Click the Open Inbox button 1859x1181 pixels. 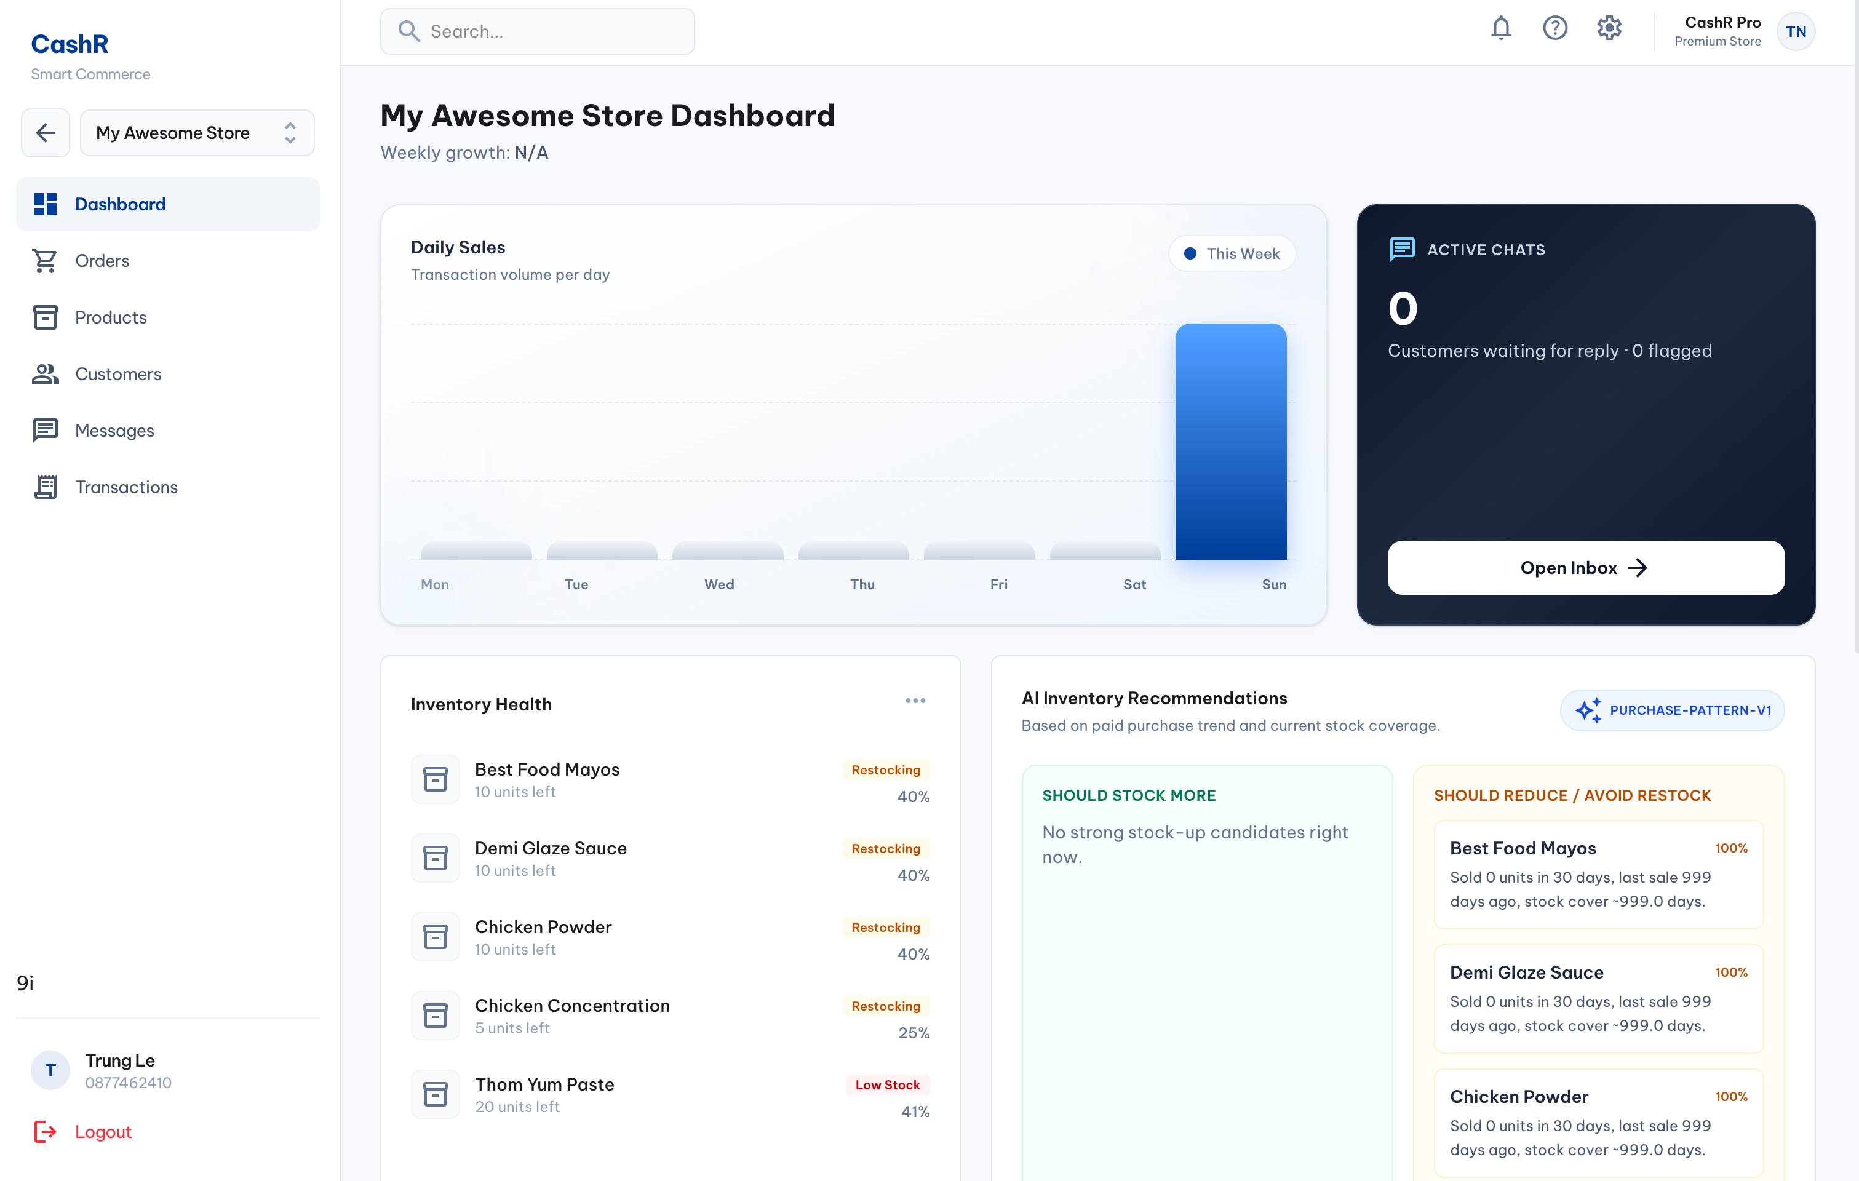click(x=1585, y=567)
